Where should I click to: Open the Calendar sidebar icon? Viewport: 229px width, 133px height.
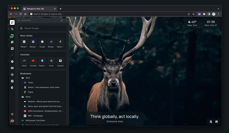[12, 36]
